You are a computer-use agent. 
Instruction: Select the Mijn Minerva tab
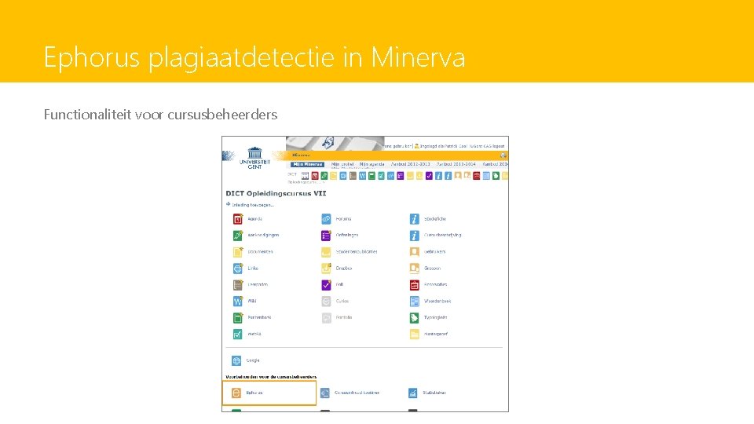pos(307,164)
